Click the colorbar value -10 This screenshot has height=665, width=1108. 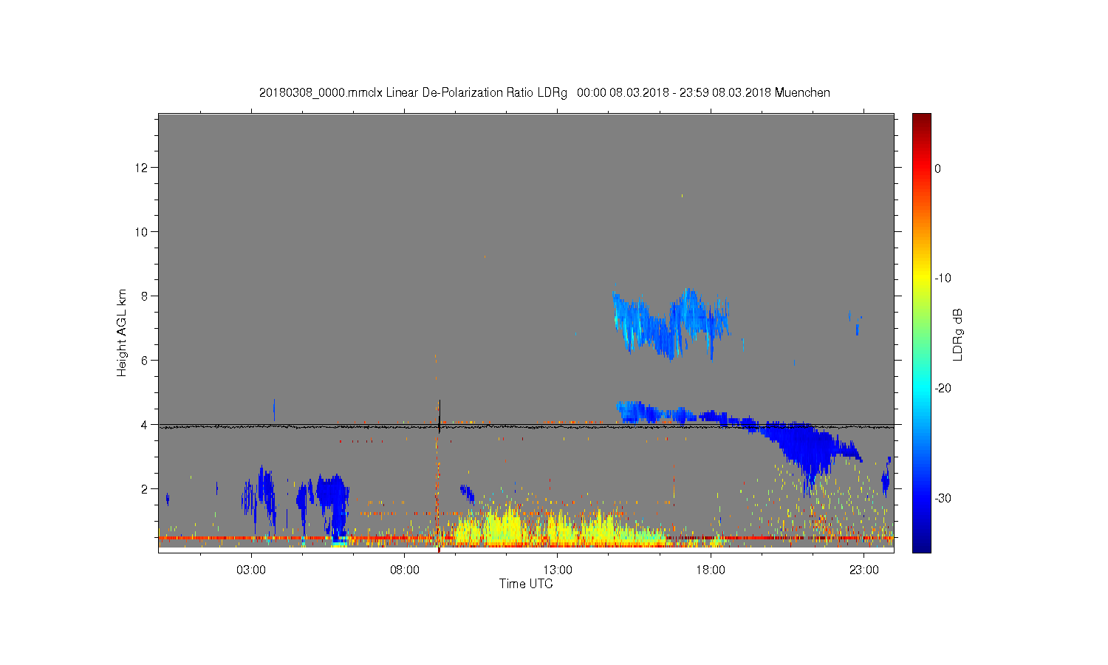point(943,279)
